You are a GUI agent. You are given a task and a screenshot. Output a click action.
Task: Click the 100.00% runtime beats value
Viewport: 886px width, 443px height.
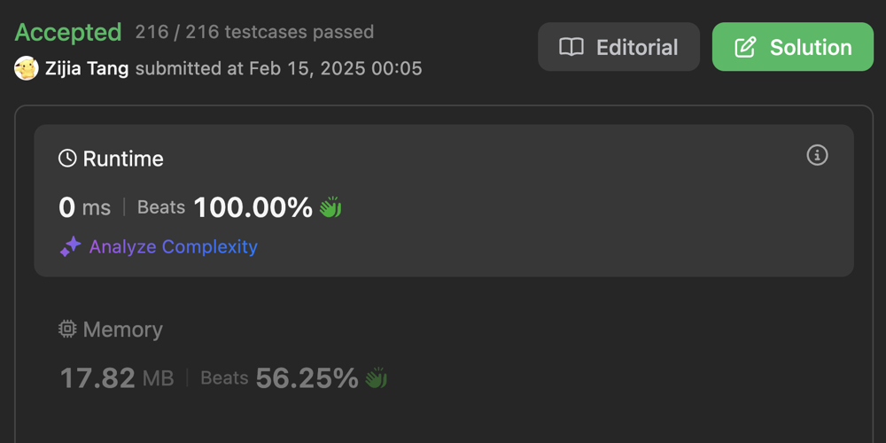pyautogui.click(x=253, y=208)
